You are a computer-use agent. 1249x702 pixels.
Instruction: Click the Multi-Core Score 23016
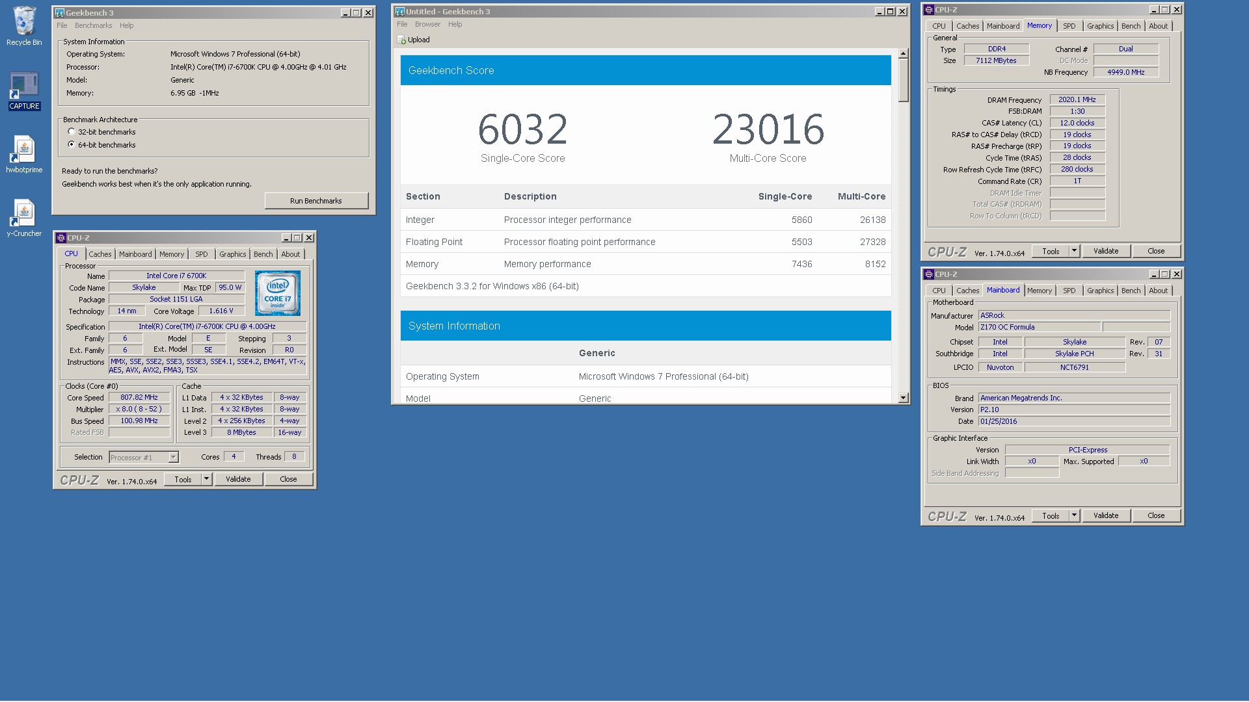pos(768,129)
